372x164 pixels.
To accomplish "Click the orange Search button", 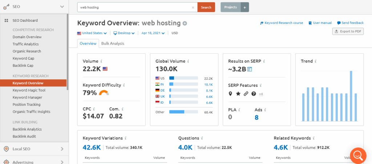I will pyautogui.click(x=206, y=7).
